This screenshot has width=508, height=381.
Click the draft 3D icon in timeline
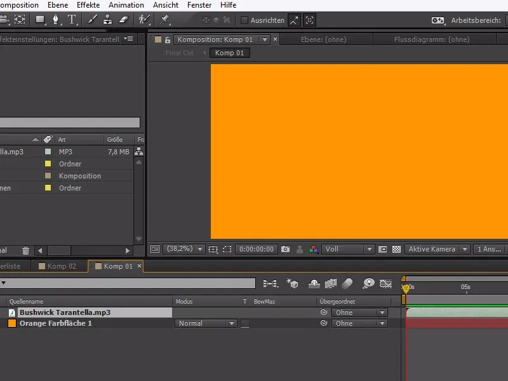click(292, 283)
